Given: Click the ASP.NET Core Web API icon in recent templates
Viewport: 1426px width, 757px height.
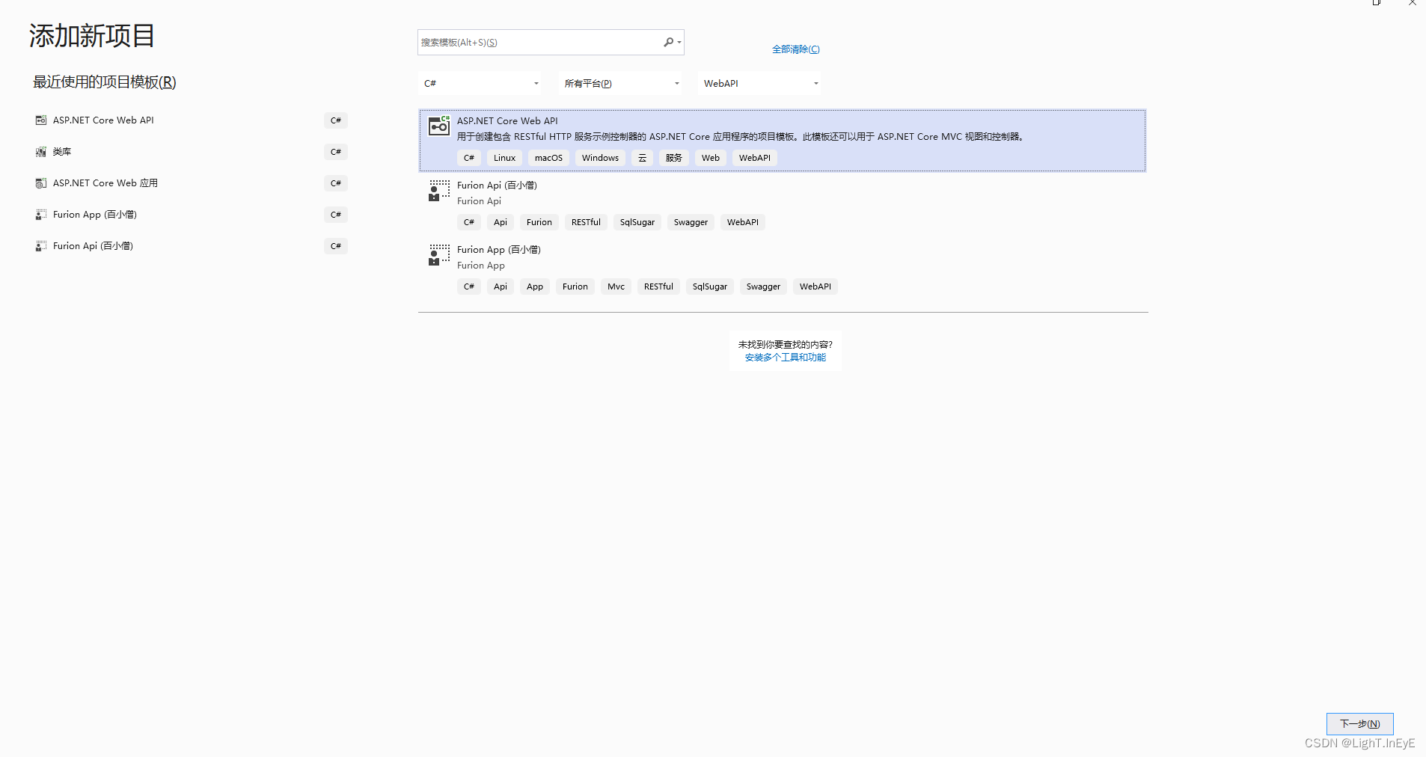Looking at the screenshot, I should (41, 120).
